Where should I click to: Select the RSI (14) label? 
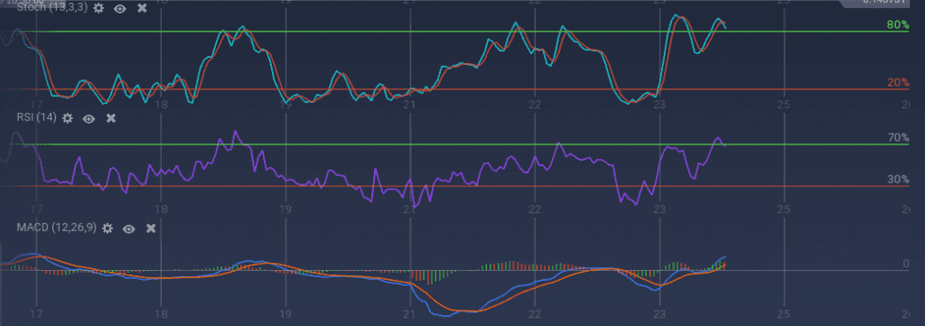[x=36, y=118]
